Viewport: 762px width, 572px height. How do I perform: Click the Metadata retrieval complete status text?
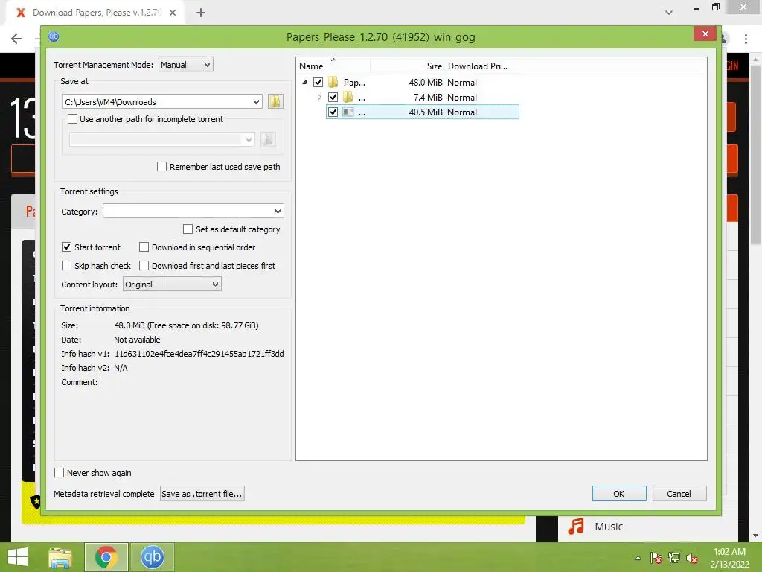tap(104, 493)
